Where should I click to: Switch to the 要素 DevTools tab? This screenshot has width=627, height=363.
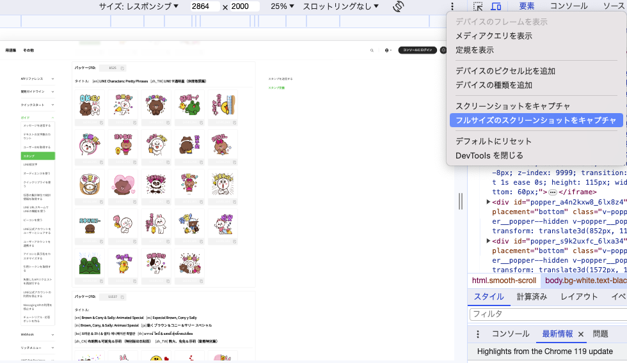click(x=527, y=6)
